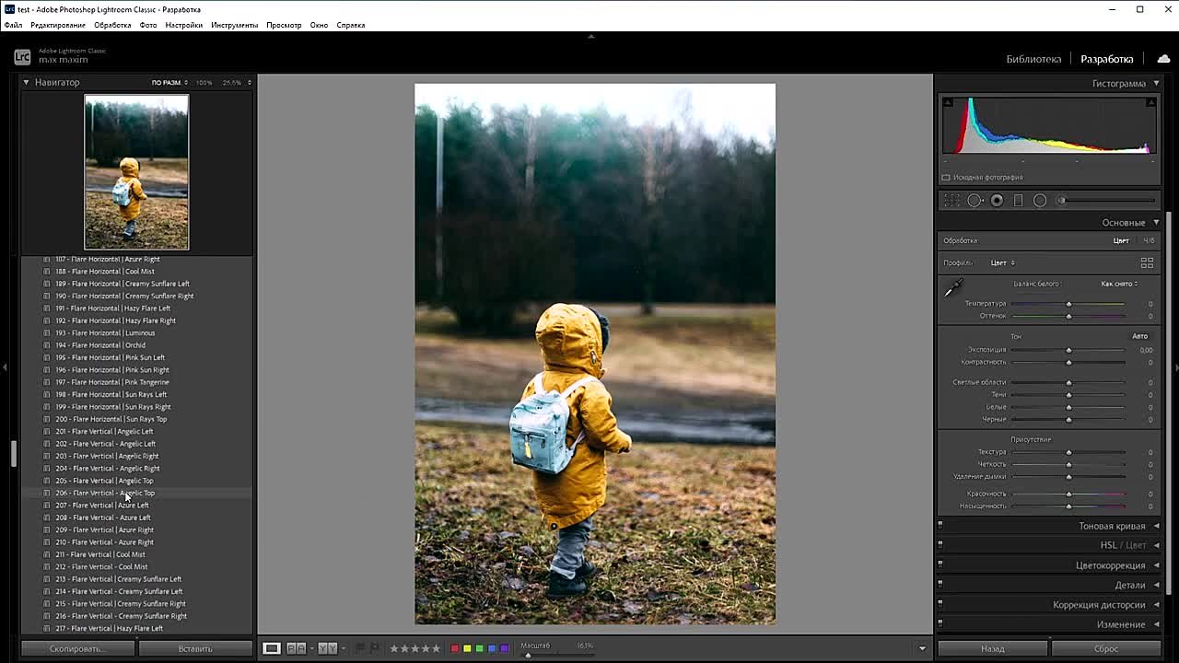The width and height of the screenshot is (1179, 663).
Task: Open the File menu
Action: pos(13,25)
